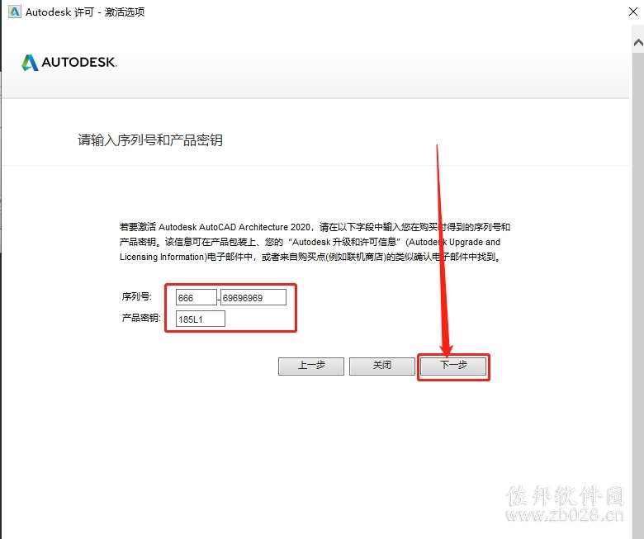
Task: Click the 序列号 label
Action: tap(137, 296)
